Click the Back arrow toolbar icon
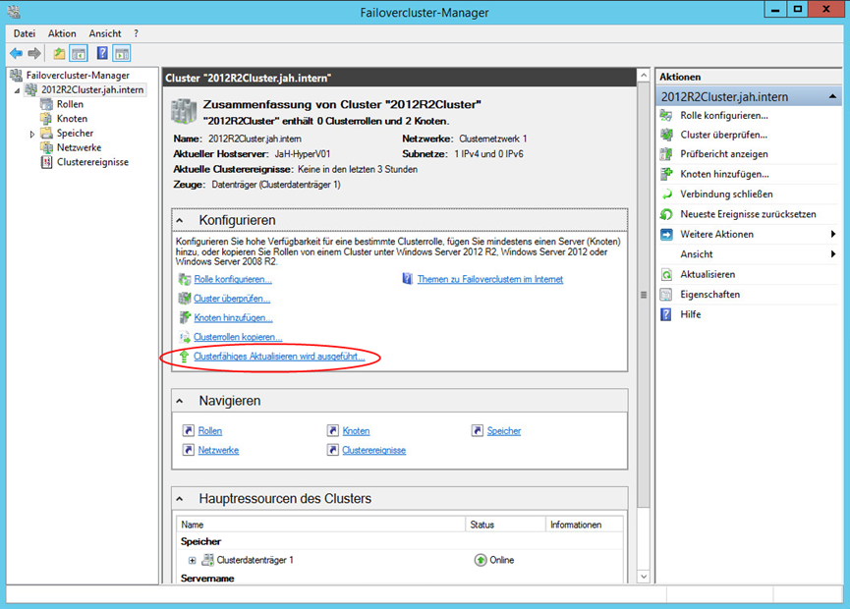850x609 pixels. click(16, 53)
